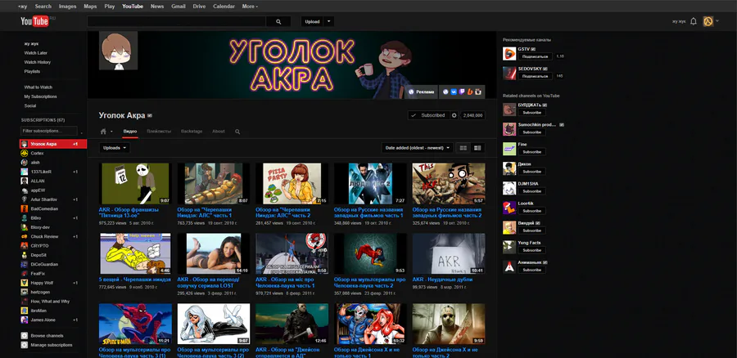Image resolution: width=737 pixels, height=358 pixels.
Task: Open the orange Boosty link icon on banner
Action: (x=469, y=92)
